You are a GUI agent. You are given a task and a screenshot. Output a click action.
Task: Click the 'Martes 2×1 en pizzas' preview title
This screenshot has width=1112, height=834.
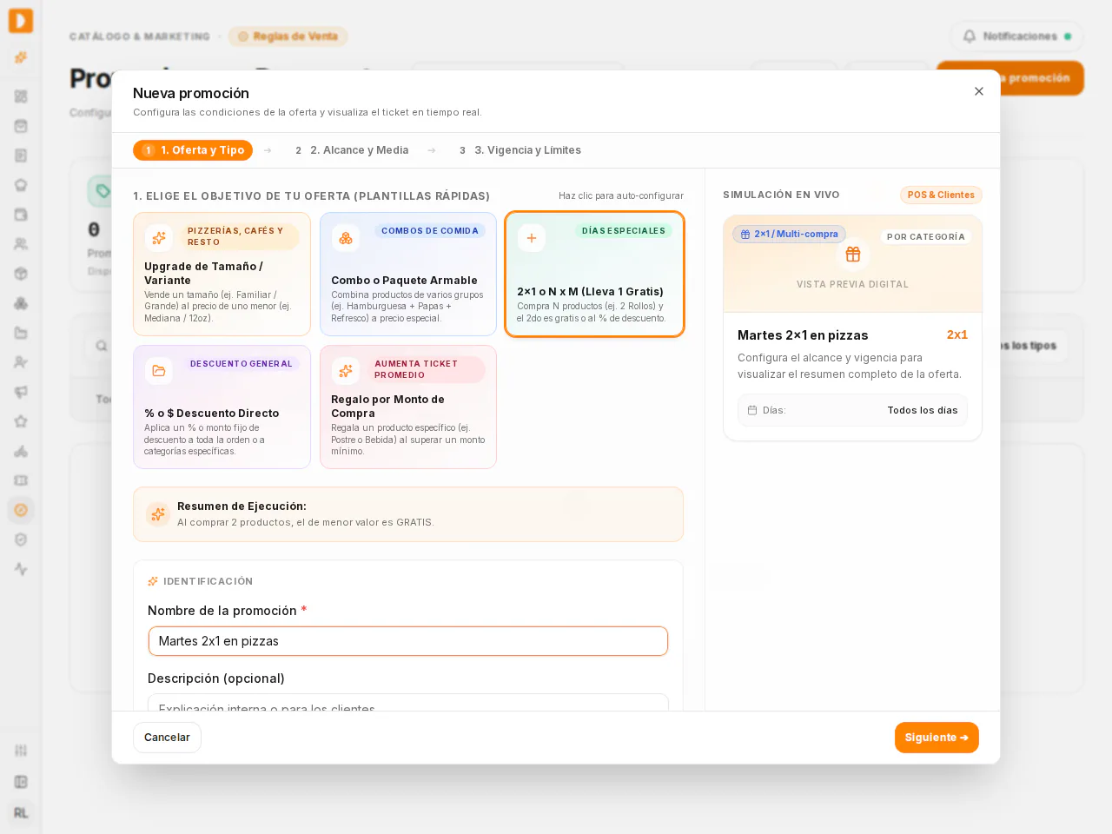(x=803, y=335)
